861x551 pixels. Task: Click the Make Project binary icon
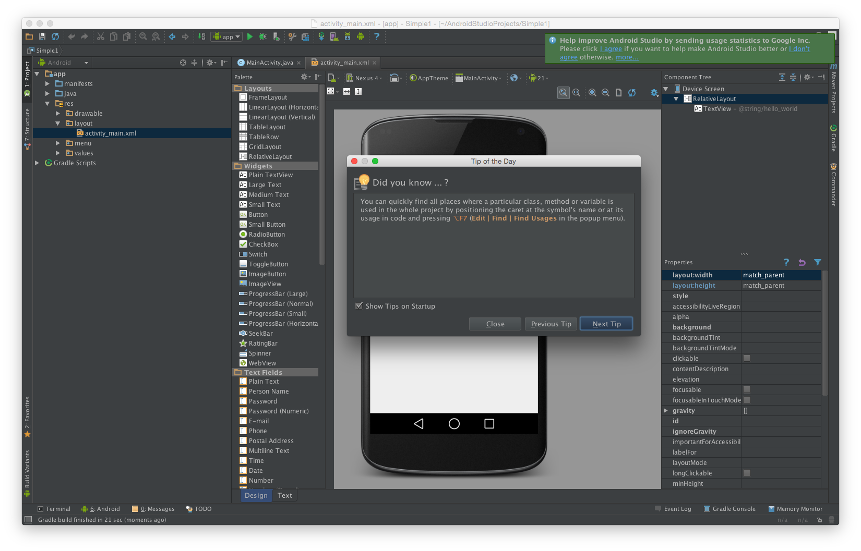pos(201,36)
